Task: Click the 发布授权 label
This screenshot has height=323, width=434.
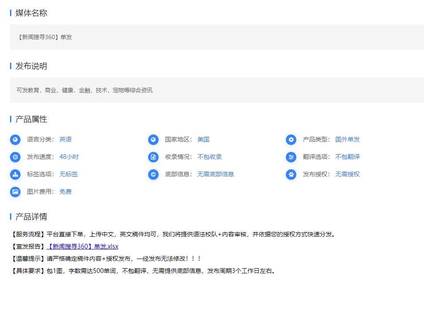Action: coord(316,174)
